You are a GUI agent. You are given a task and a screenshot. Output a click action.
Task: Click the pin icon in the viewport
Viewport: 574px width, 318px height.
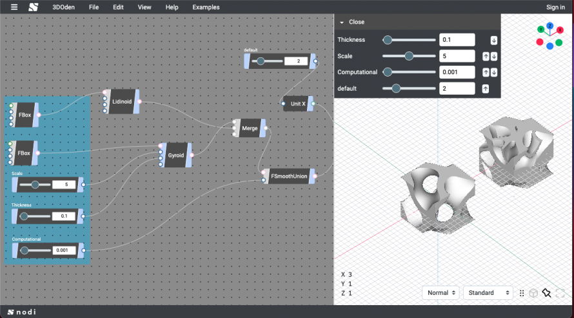click(x=546, y=293)
